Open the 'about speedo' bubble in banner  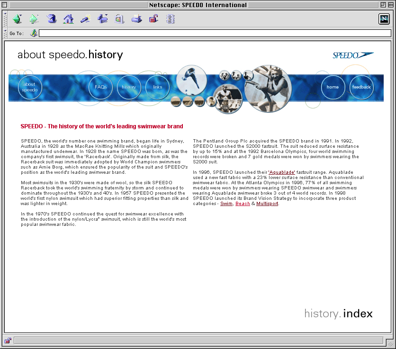click(x=29, y=87)
